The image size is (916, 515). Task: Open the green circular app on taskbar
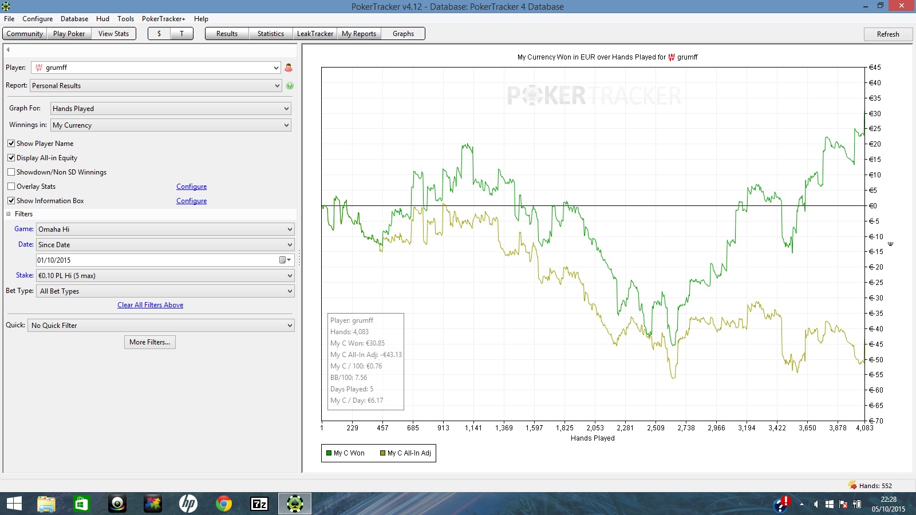(x=117, y=504)
